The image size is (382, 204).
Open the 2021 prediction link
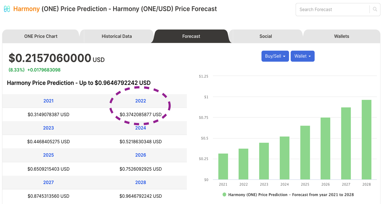(x=48, y=101)
